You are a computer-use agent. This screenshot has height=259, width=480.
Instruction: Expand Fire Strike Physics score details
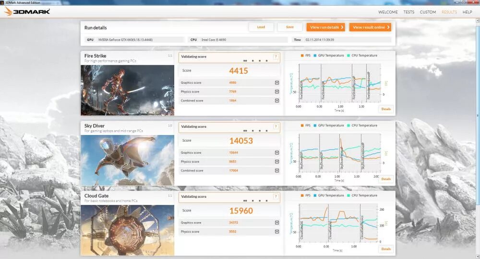(x=277, y=91)
